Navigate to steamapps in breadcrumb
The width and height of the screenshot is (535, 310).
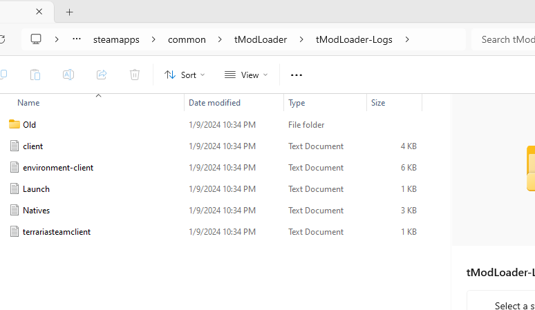pyautogui.click(x=116, y=39)
